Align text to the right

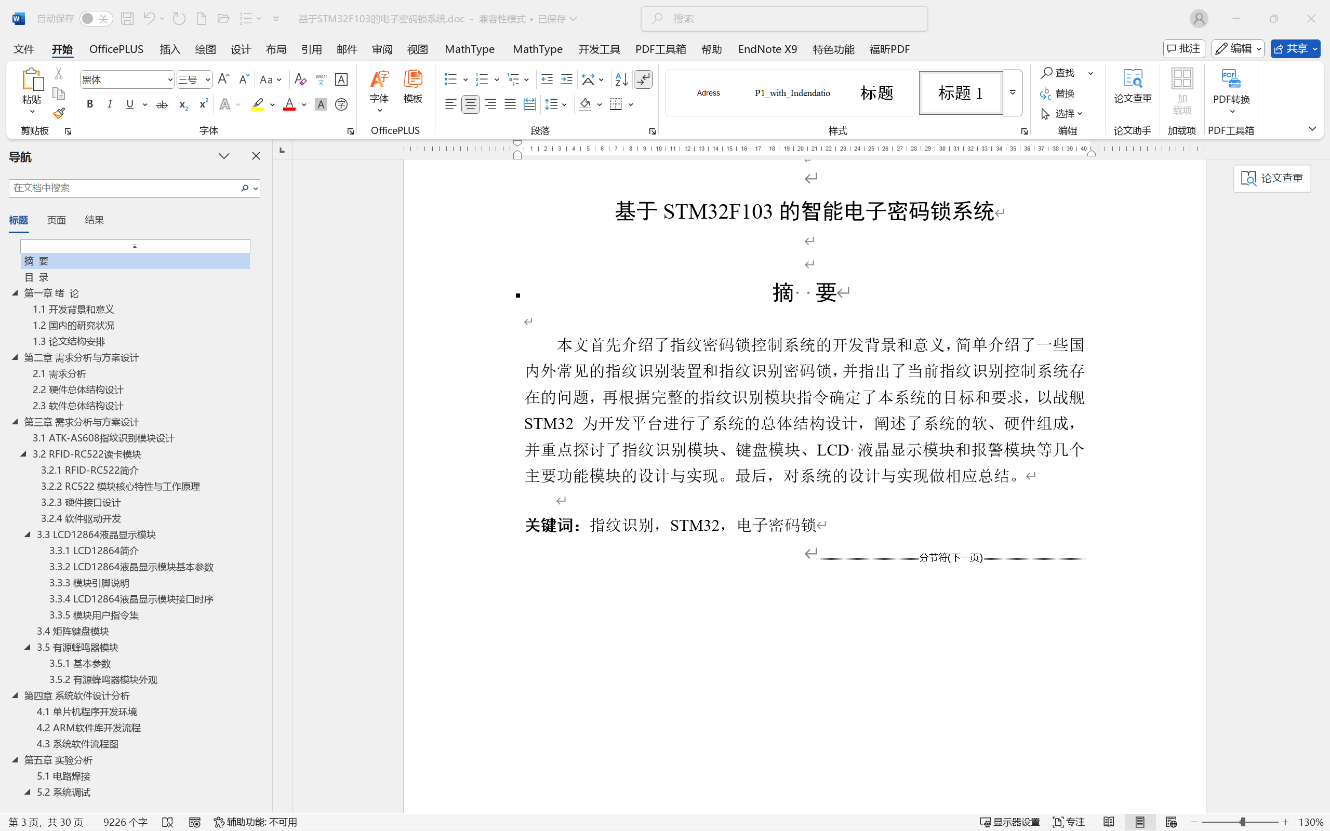490,104
